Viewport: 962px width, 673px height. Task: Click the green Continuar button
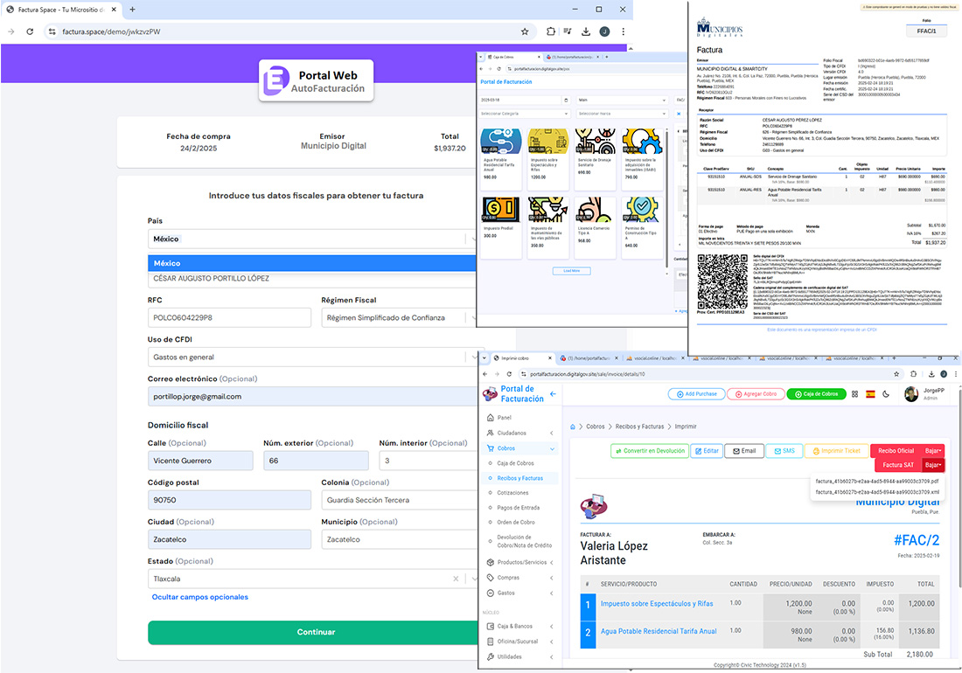[x=316, y=632]
